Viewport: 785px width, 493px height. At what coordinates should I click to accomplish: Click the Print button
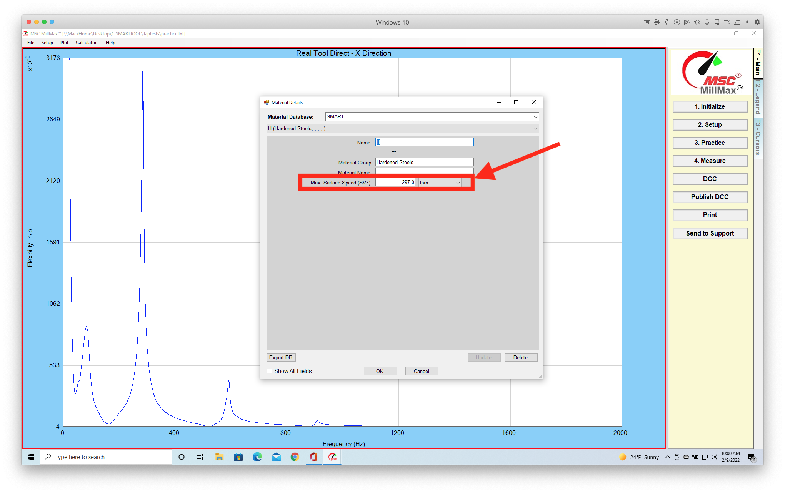[710, 215]
